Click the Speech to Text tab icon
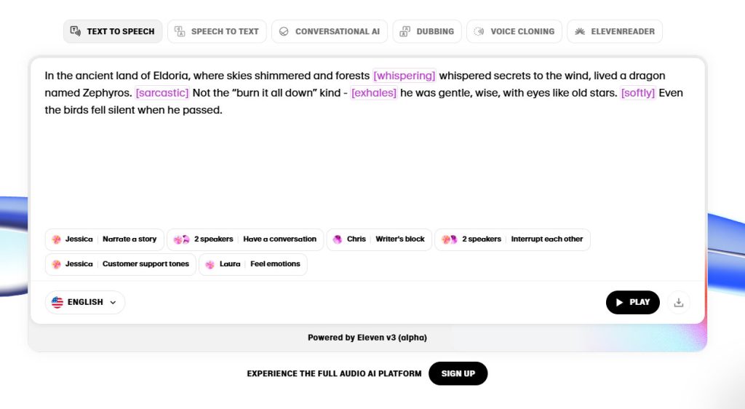 click(180, 31)
